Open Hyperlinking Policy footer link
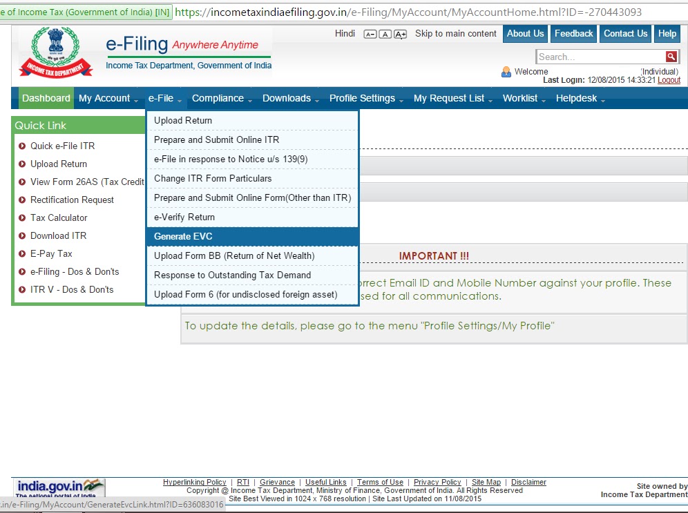The image size is (688, 513). pos(194,482)
